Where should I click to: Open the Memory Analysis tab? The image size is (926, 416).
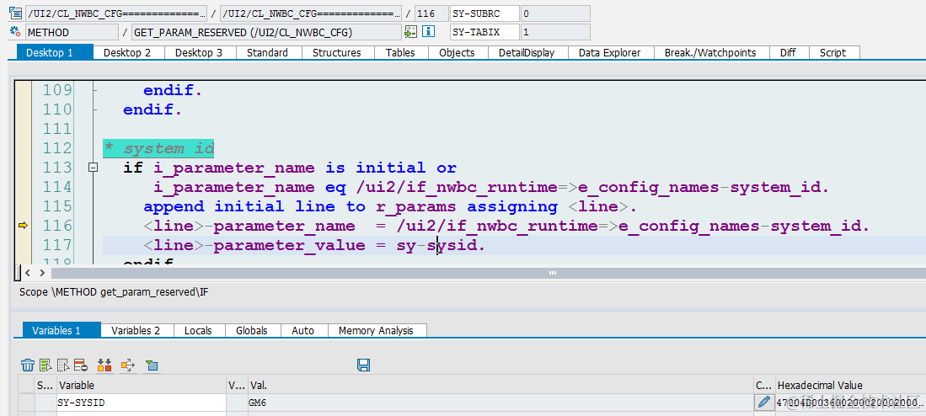pos(376,330)
